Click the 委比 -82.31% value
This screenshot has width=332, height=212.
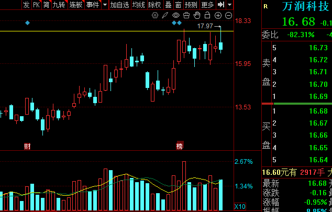[301, 35]
